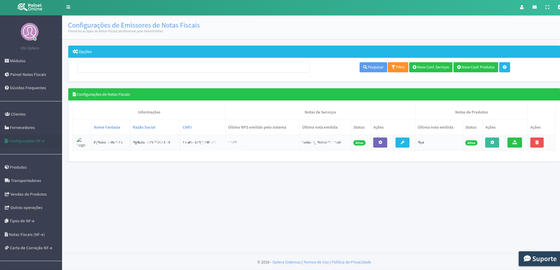Go to Transportadoras in sidebar

click(x=26, y=181)
